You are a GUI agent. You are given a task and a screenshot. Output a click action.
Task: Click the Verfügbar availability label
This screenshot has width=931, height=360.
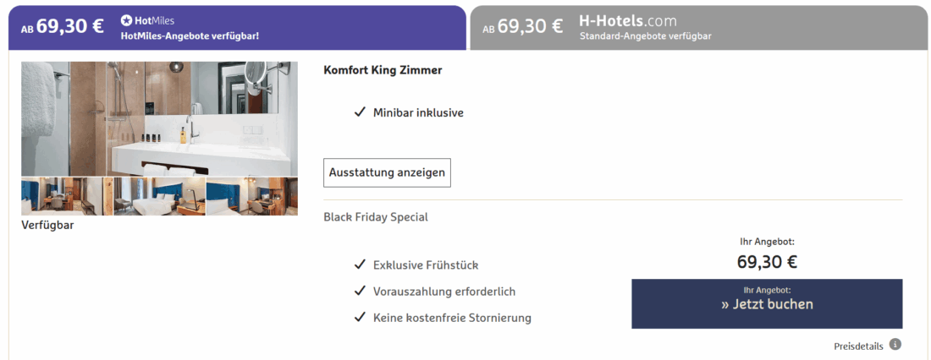[47, 226]
